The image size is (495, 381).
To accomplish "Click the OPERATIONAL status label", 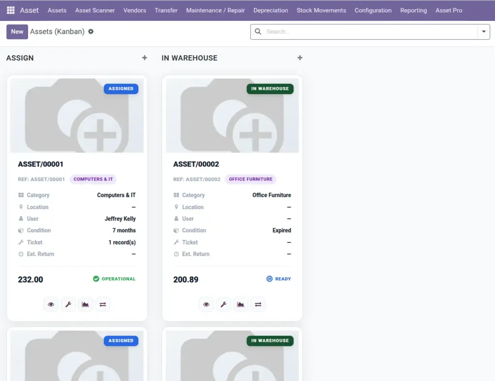I will coord(118,279).
